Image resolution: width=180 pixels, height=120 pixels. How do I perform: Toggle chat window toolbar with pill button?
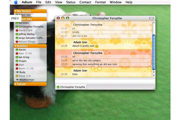tap(151, 18)
